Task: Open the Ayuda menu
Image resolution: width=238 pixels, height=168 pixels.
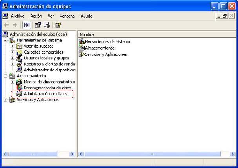Action: coord(86,16)
